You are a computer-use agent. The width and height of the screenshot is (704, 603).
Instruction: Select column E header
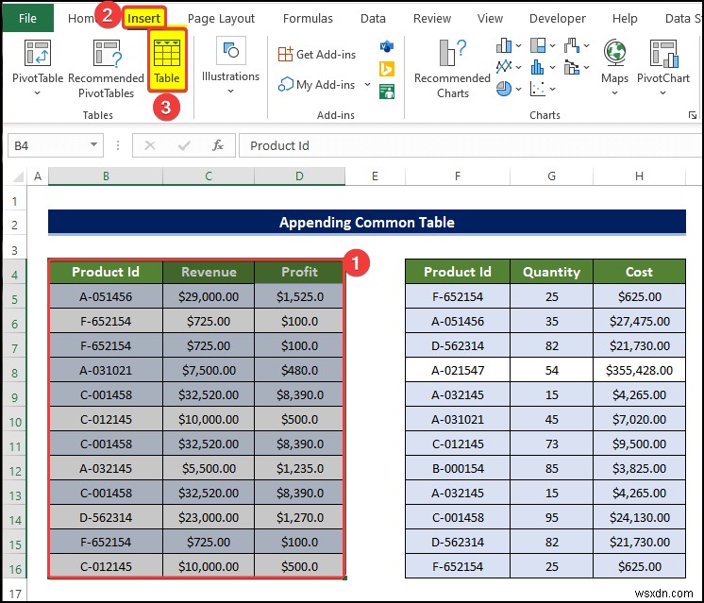(x=375, y=176)
